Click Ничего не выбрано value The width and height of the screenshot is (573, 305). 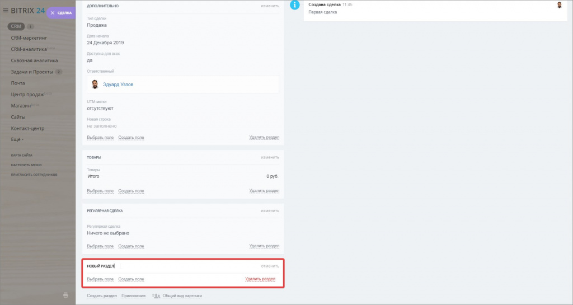pos(108,233)
